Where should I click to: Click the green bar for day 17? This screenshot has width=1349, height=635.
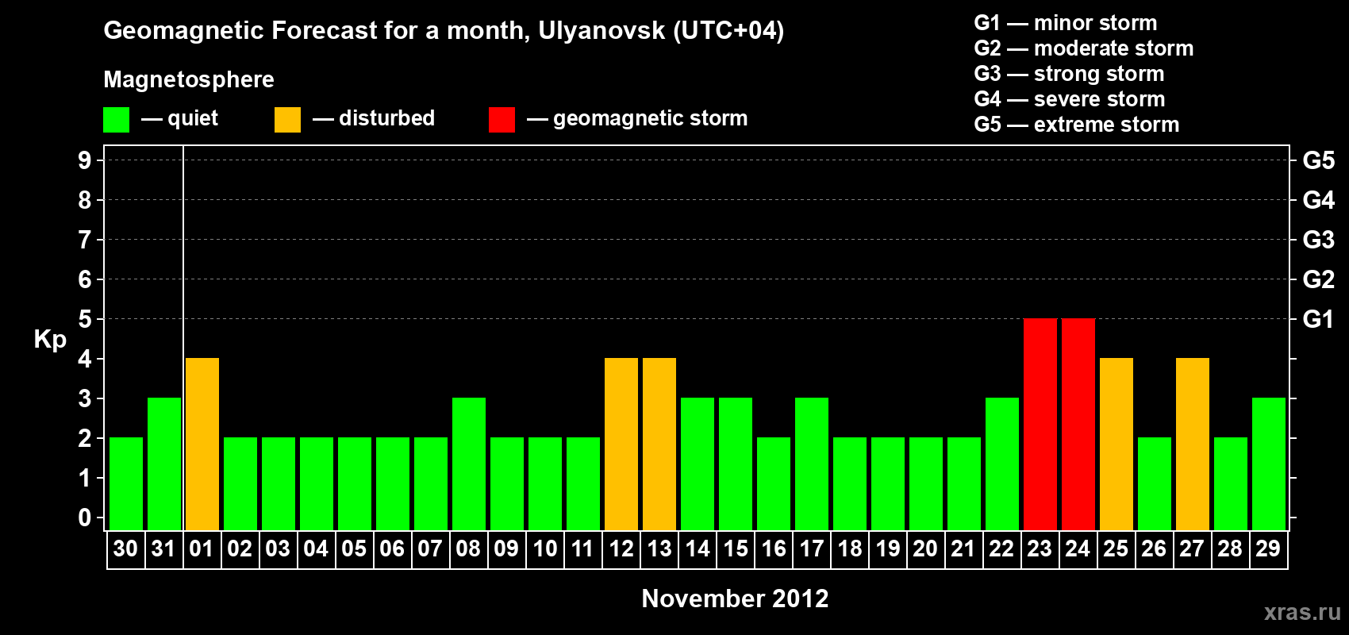coord(811,464)
